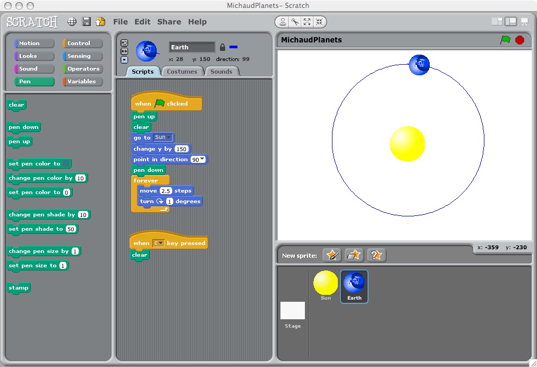537x367 pixels.
Task: Open the File menu
Action: [x=121, y=22]
